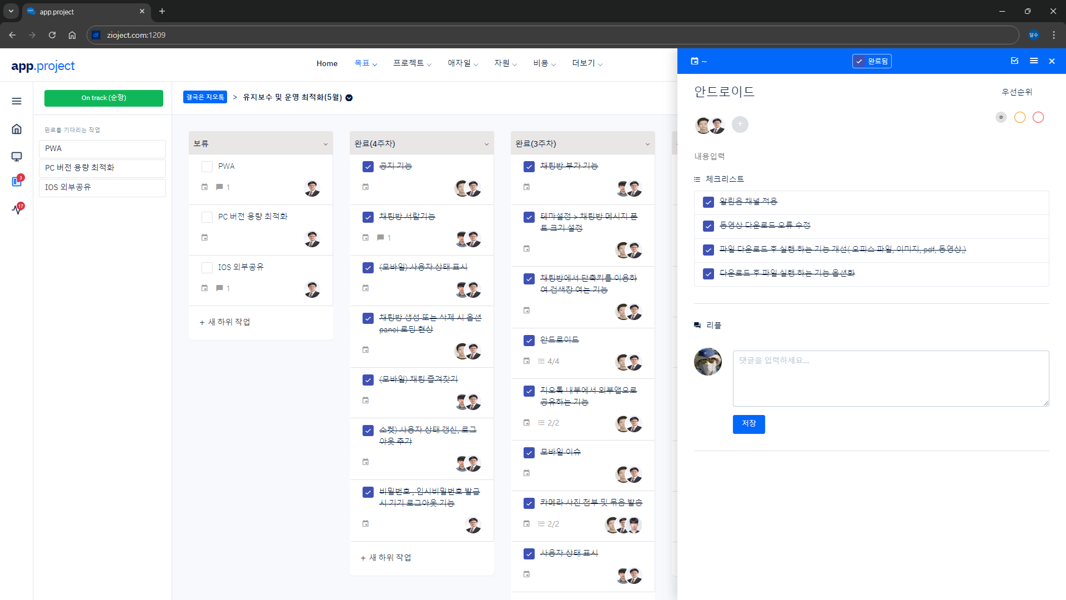The image size is (1066, 600).
Task: Select the app.project browser tab
Action: click(86, 12)
